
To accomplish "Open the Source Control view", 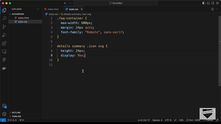I will click(4, 27).
